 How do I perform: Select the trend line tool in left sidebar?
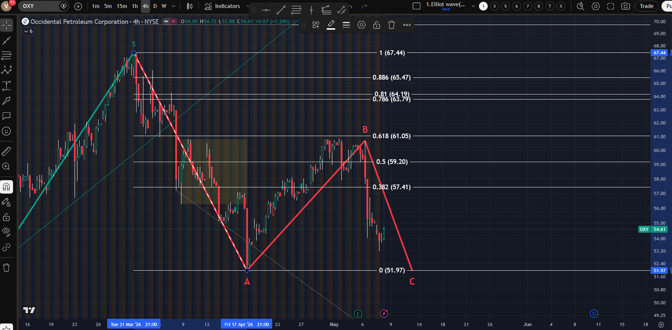tap(7, 41)
